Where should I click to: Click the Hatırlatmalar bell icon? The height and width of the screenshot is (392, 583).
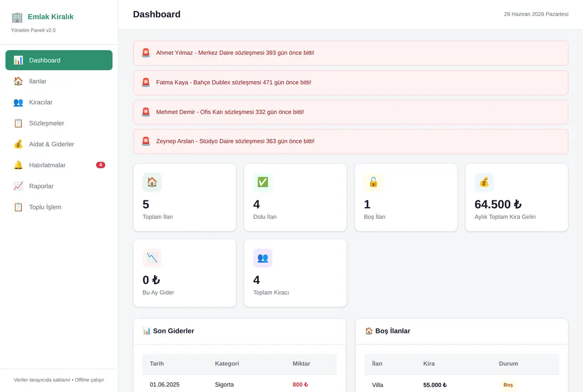pyautogui.click(x=18, y=165)
